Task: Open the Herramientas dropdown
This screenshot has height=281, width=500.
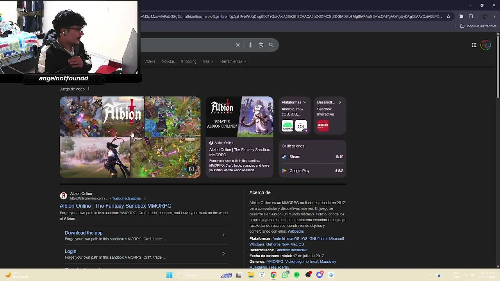Action: 233,61
